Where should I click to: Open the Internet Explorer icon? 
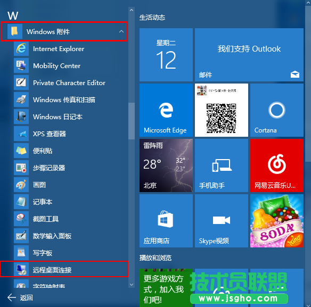pos(21,48)
